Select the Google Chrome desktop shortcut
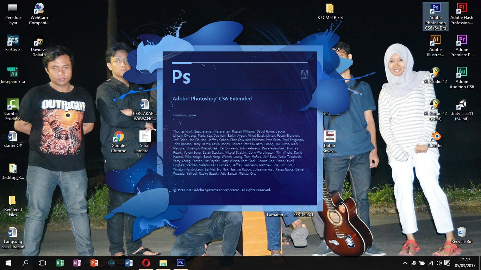481x270 pixels. [119, 142]
